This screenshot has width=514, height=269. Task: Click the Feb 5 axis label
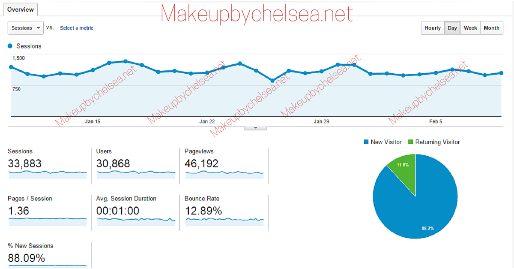point(436,122)
